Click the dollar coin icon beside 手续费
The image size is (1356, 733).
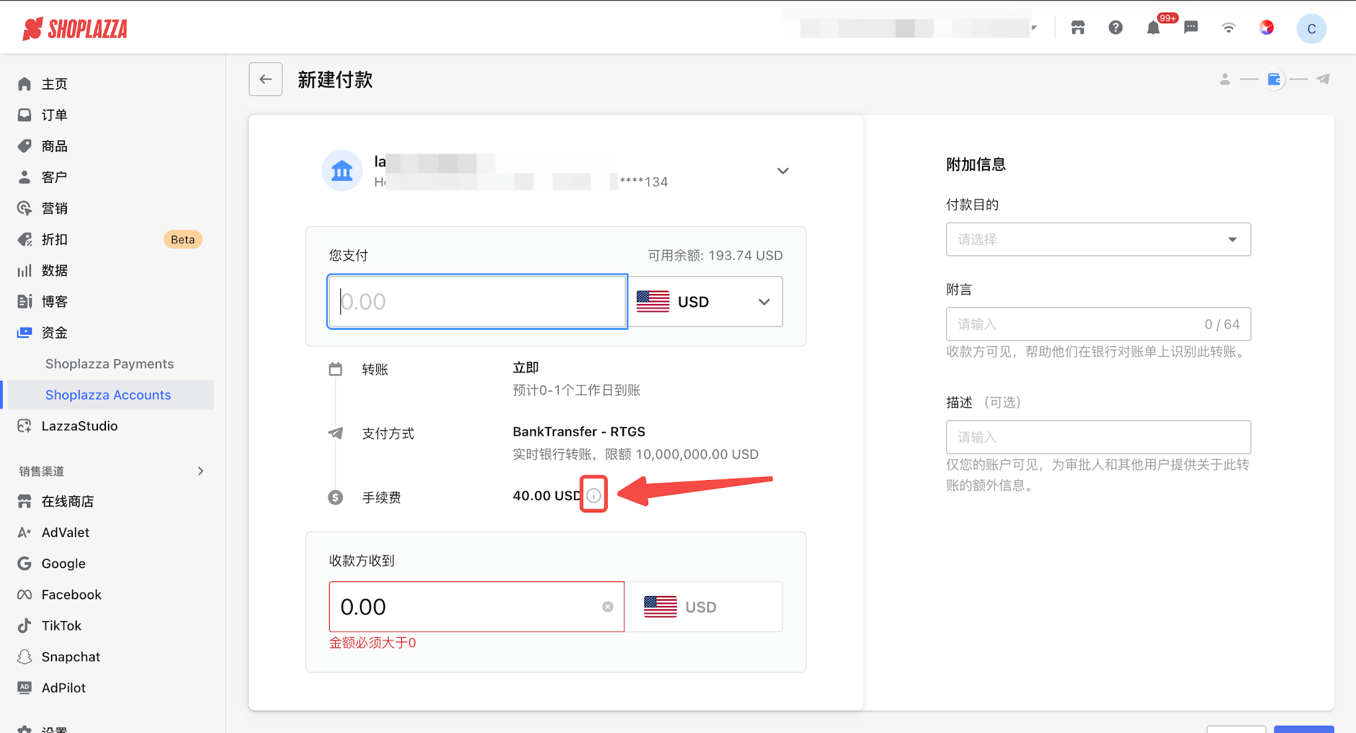pos(336,497)
